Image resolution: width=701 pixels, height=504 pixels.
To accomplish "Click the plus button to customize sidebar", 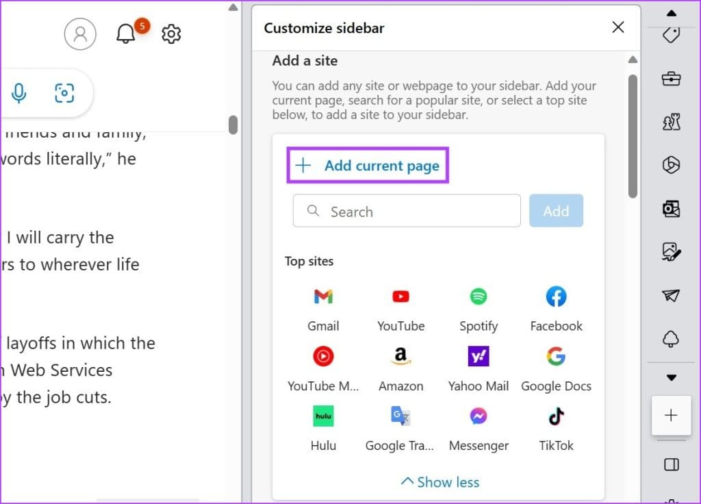I will 671,416.
